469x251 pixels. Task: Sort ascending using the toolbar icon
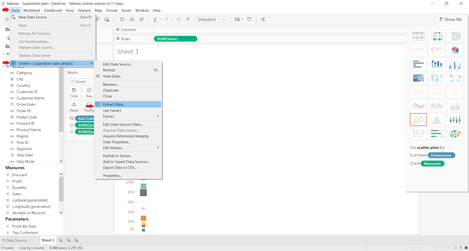132,19
